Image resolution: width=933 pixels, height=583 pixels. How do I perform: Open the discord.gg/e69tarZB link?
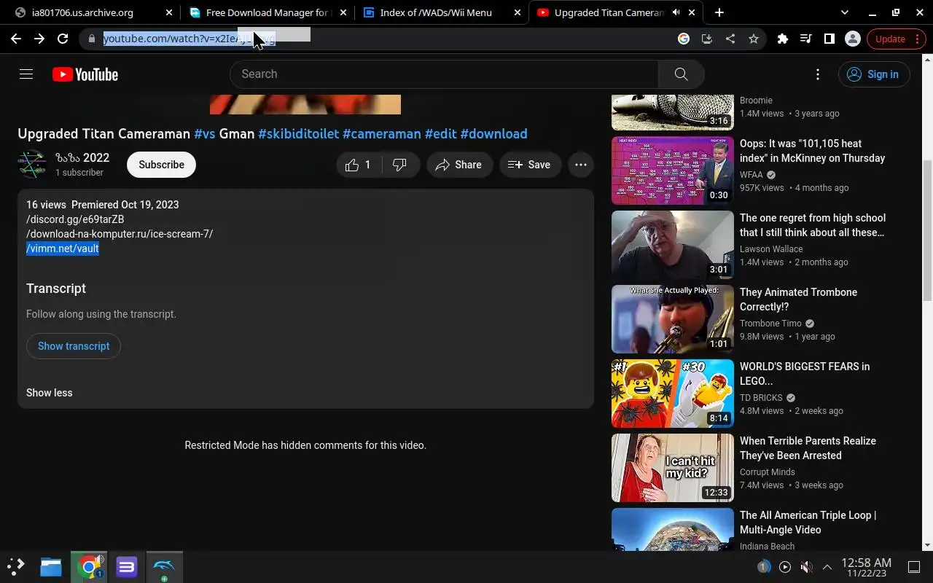pyautogui.click(x=75, y=219)
